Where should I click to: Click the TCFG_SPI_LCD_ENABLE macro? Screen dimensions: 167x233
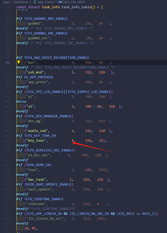tap(45, 92)
